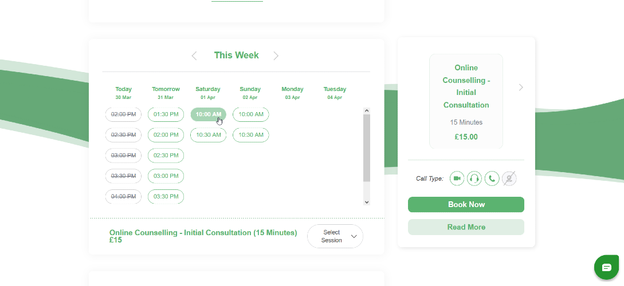Select Tomorrow 02:30 PM slot
This screenshot has width=624, height=286.
click(166, 156)
